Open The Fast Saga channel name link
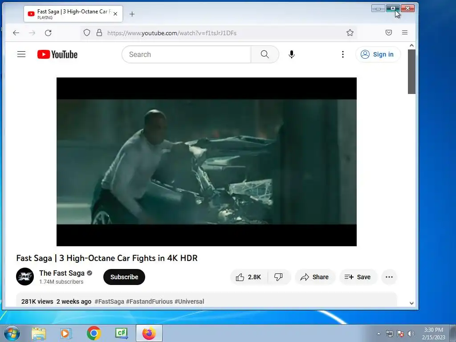 click(x=61, y=273)
